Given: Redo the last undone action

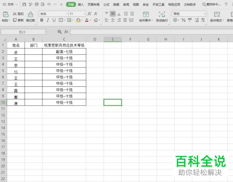Looking at the screenshot, I should (55, 5).
